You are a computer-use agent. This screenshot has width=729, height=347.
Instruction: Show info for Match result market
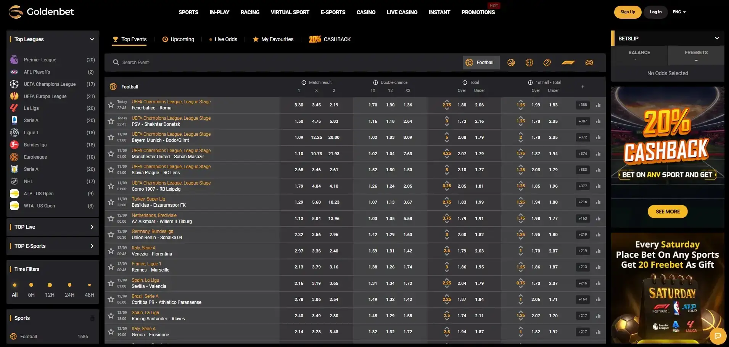[x=304, y=82]
